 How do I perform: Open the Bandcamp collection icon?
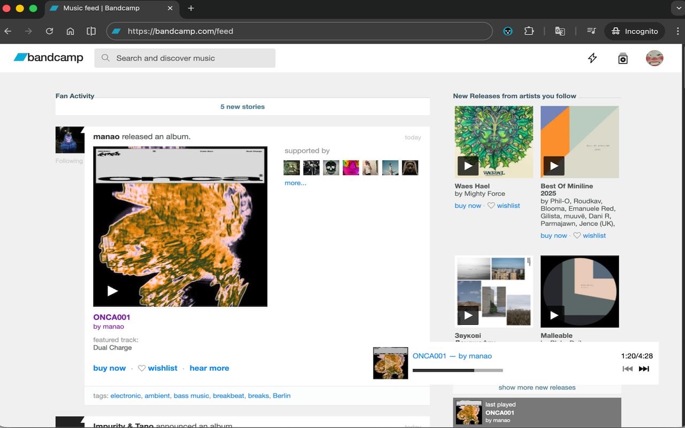tap(623, 58)
